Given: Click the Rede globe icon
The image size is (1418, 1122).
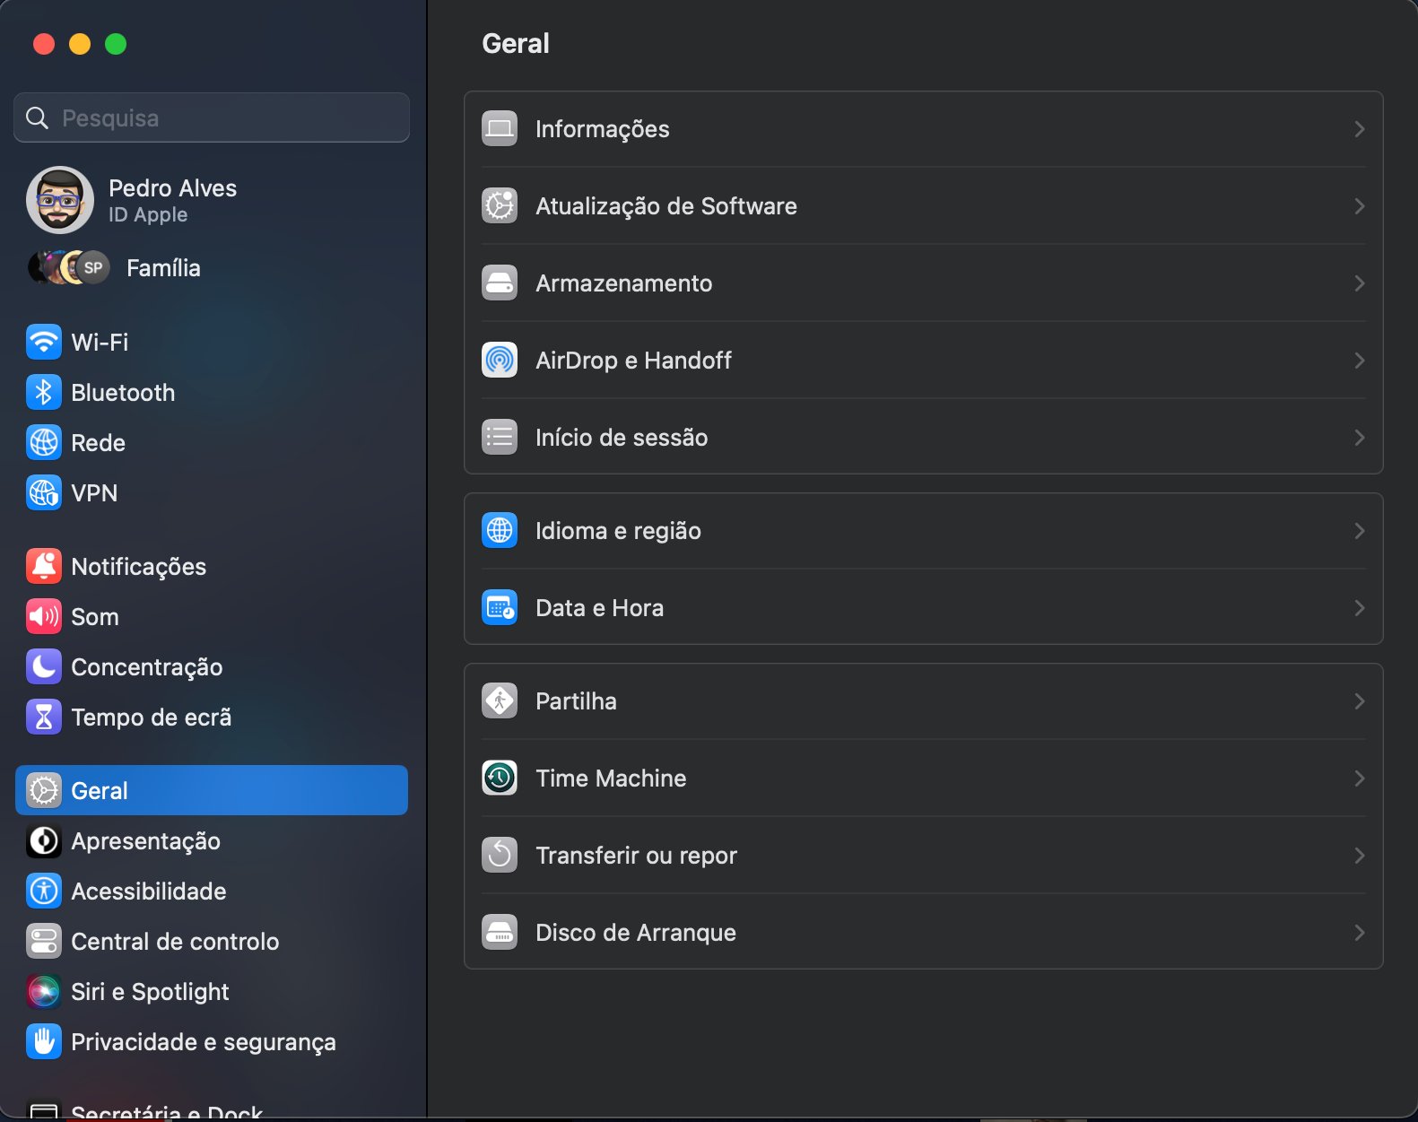Looking at the screenshot, I should [44, 442].
